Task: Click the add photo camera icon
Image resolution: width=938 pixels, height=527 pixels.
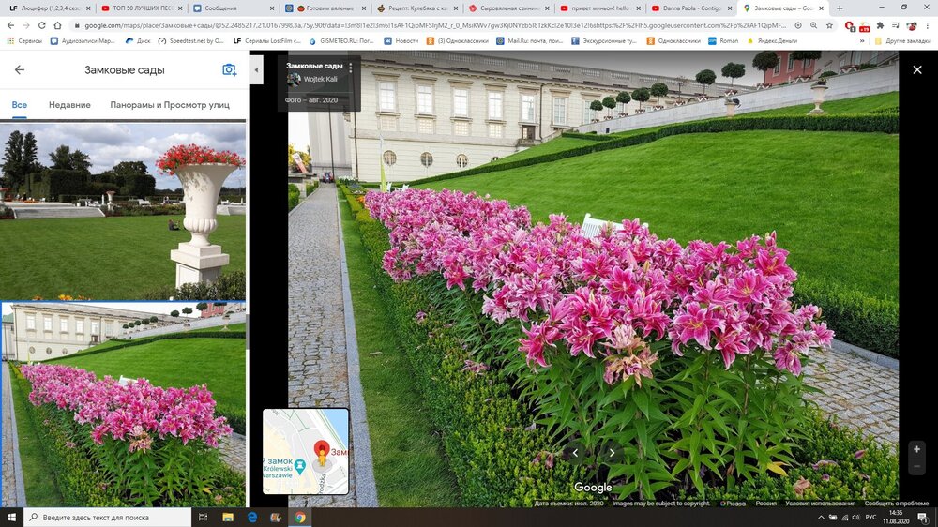Action: (x=229, y=70)
